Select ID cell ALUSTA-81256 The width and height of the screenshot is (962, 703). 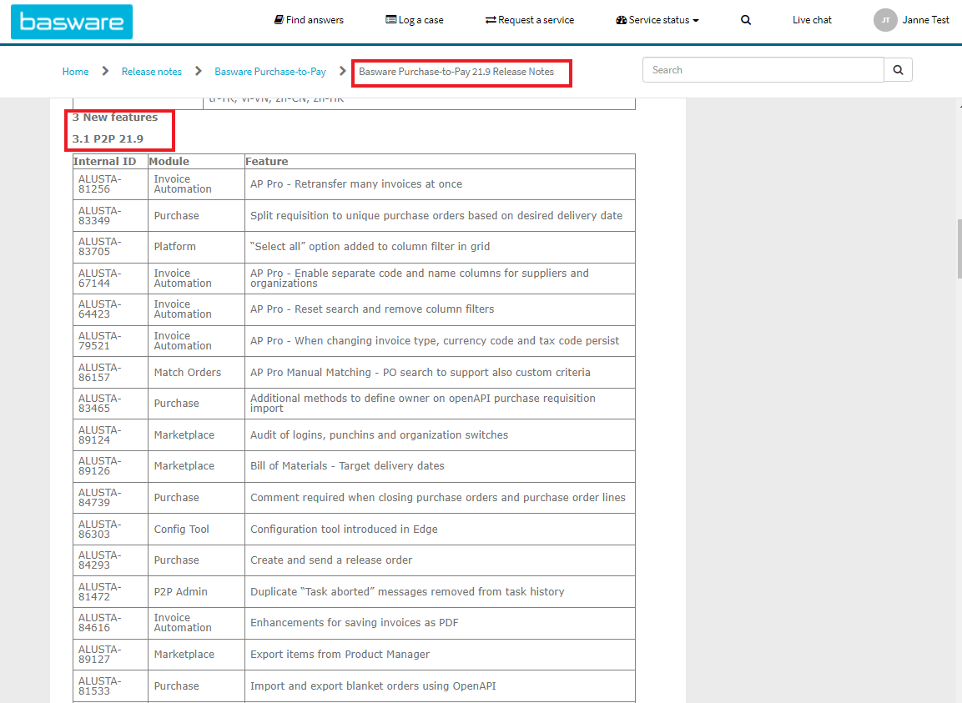pyautogui.click(x=110, y=184)
